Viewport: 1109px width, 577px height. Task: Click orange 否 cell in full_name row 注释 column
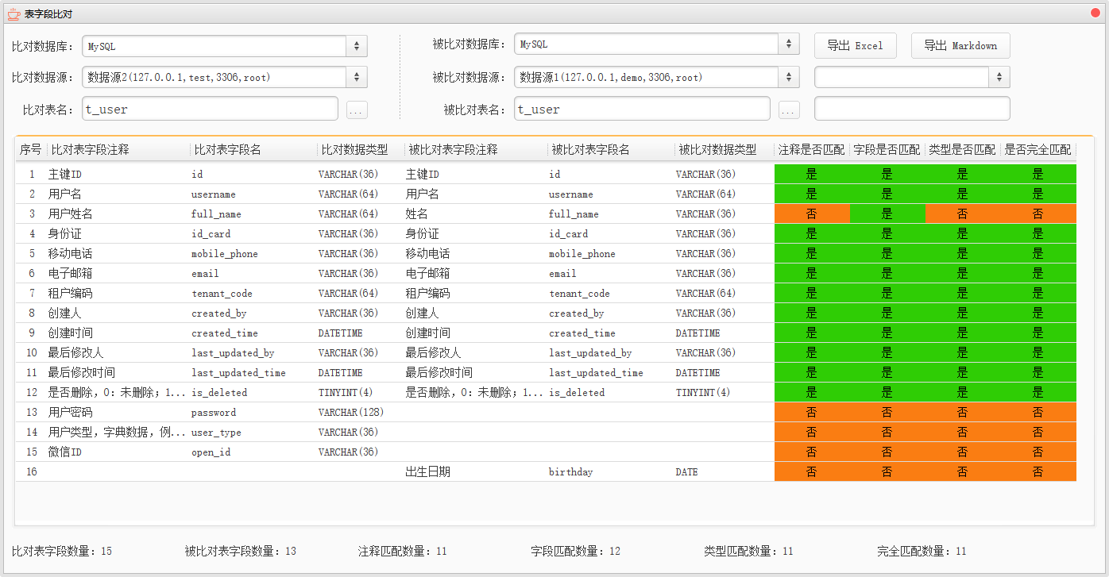tap(811, 214)
